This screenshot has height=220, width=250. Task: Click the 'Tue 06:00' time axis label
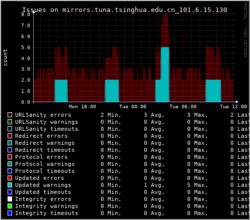[183, 107]
